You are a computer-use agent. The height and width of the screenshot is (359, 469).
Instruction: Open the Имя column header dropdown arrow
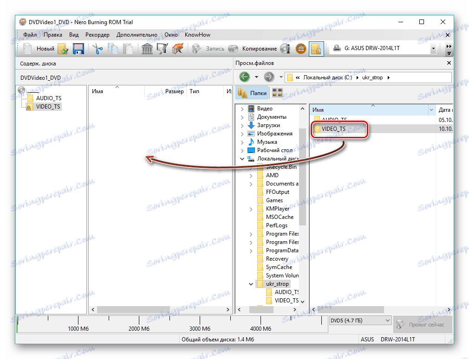431,110
